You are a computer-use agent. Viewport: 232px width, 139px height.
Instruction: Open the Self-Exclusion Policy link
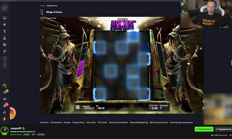[159, 122]
